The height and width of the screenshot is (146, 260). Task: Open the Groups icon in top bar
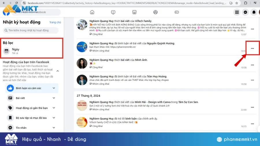click(155, 12)
